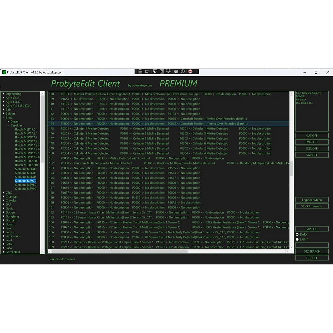
Task: Expand the Engineering tree node
Action: [x=4, y=94]
